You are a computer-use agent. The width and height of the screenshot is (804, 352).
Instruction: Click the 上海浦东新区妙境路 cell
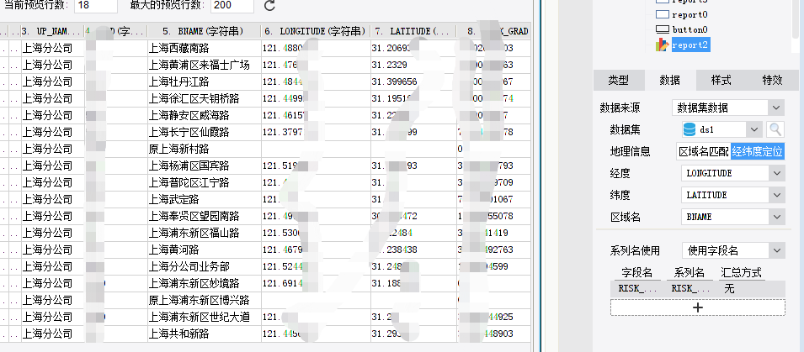tap(204, 283)
